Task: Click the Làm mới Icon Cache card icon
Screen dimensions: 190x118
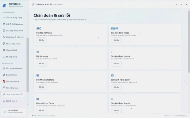Action: tap(37, 99)
